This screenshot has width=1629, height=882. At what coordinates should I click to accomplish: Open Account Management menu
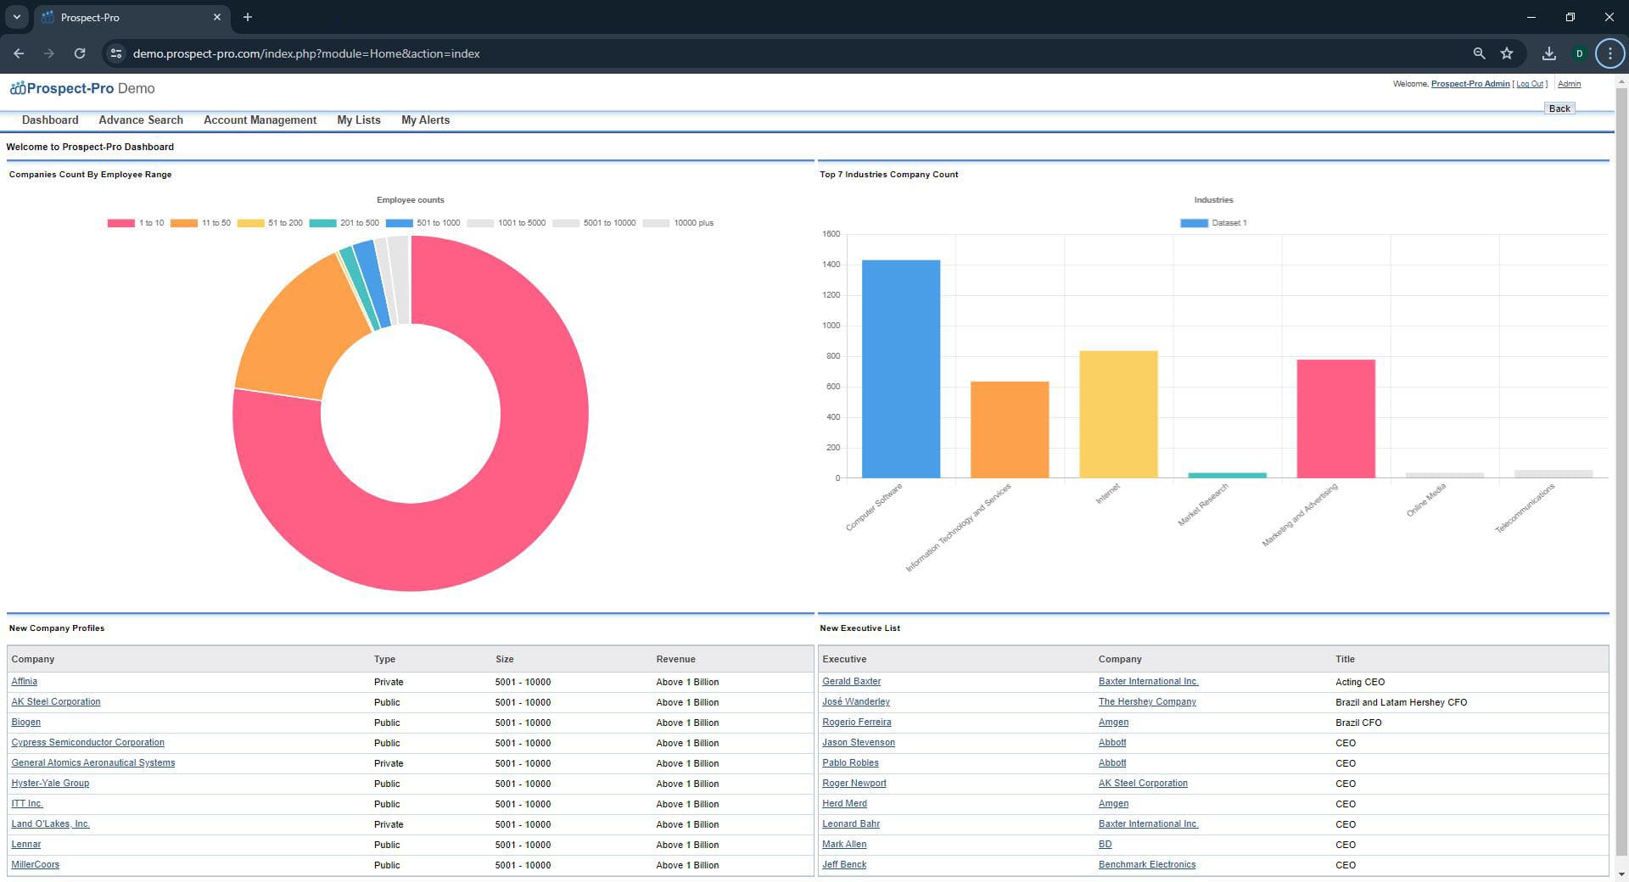coord(260,120)
